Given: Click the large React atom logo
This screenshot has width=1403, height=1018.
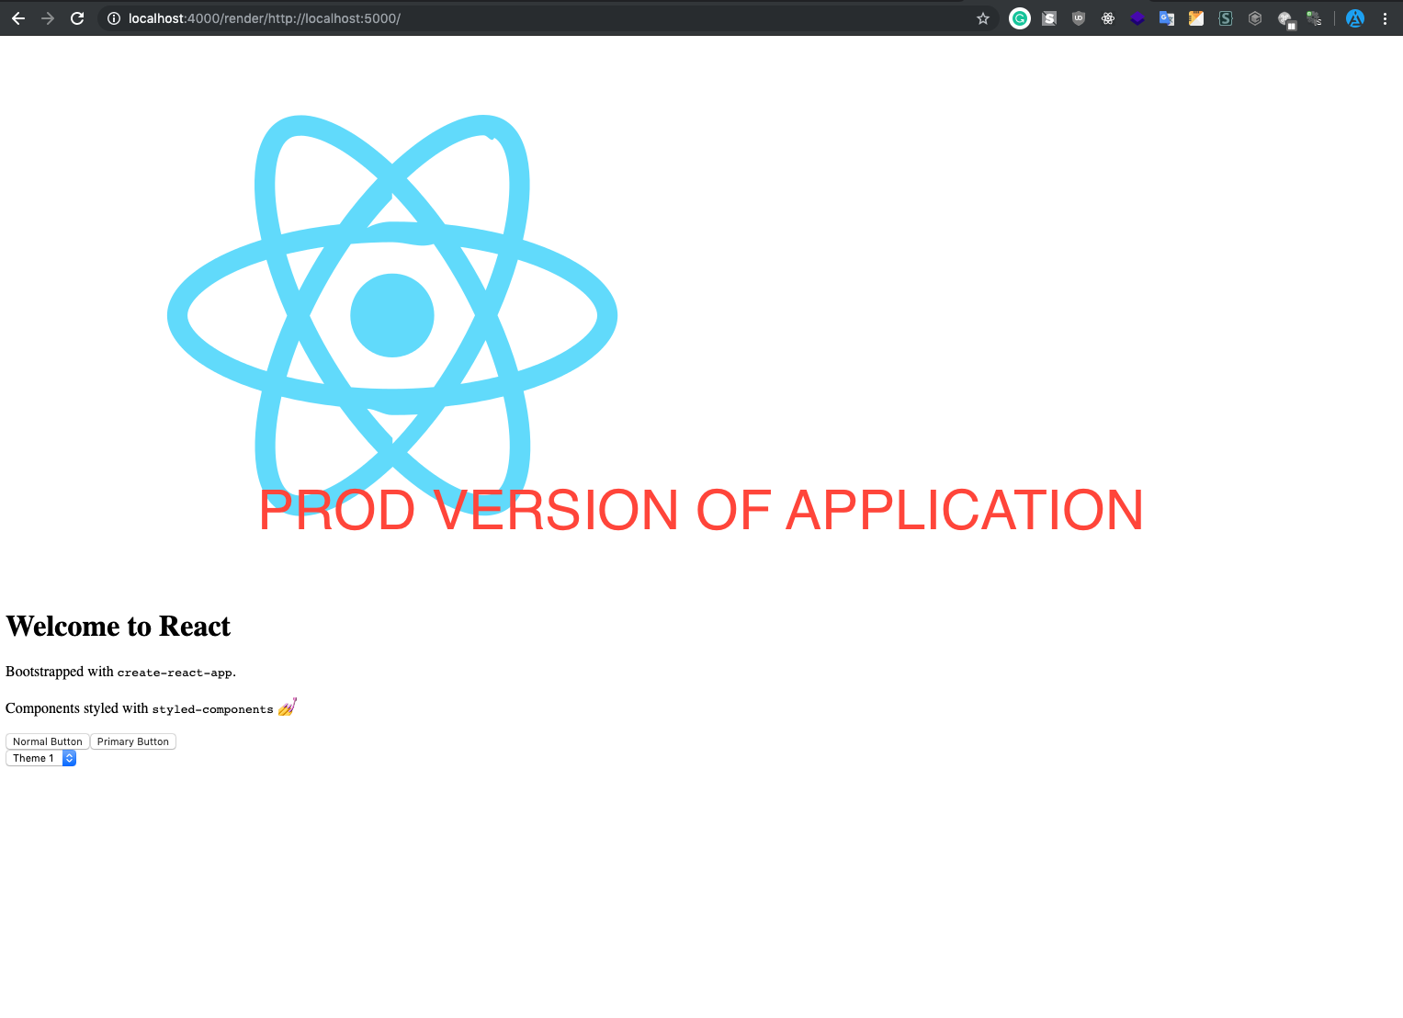Looking at the screenshot, I should click(x=391, y=314).
